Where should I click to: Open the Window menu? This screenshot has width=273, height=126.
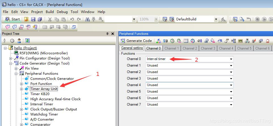click(88, 12)
